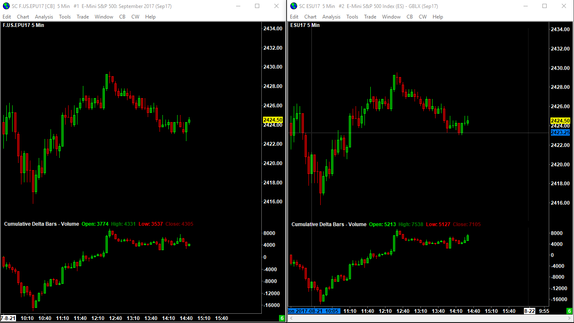Click the 8-22 date marker on right time axis

coord(529,311)
